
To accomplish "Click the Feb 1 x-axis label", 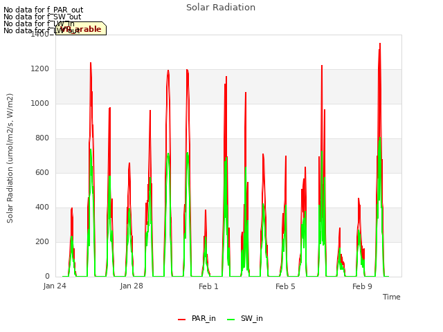I will (208, 286).
